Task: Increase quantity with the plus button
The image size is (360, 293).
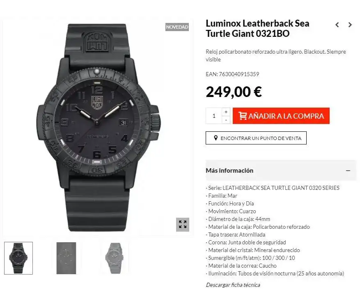Action: tap(226, 112)
